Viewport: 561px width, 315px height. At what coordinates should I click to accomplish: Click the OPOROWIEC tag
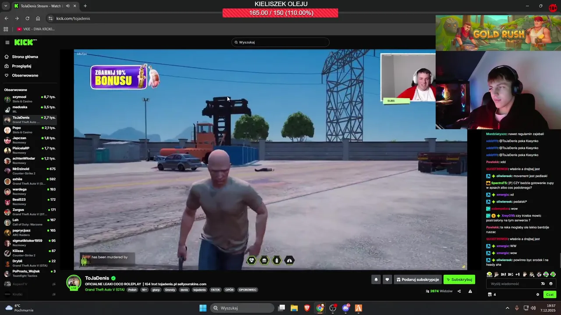click(x=248, y=290)
